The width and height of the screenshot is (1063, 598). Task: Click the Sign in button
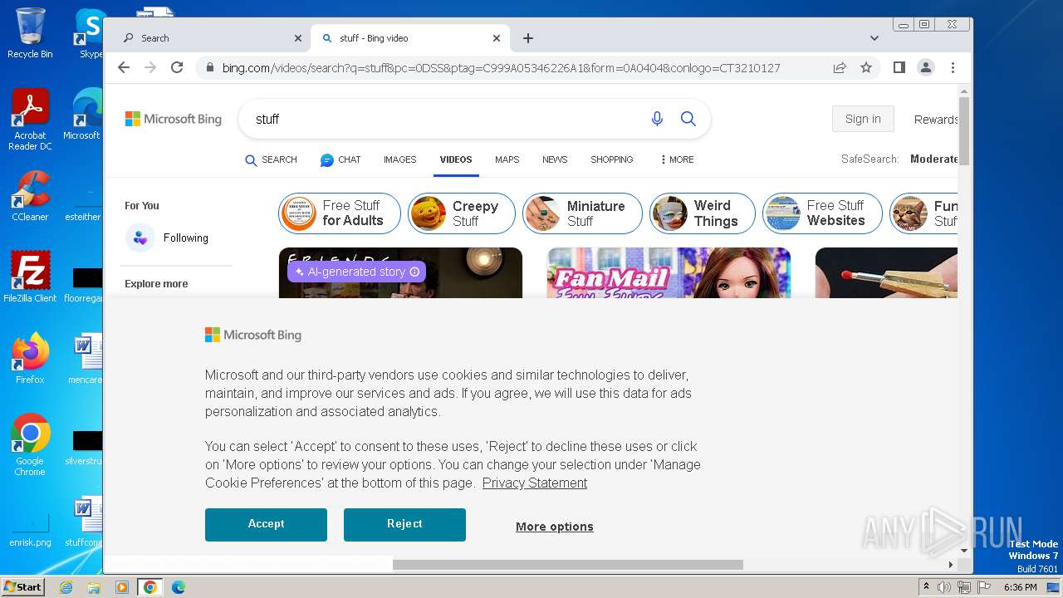point(863,119)
